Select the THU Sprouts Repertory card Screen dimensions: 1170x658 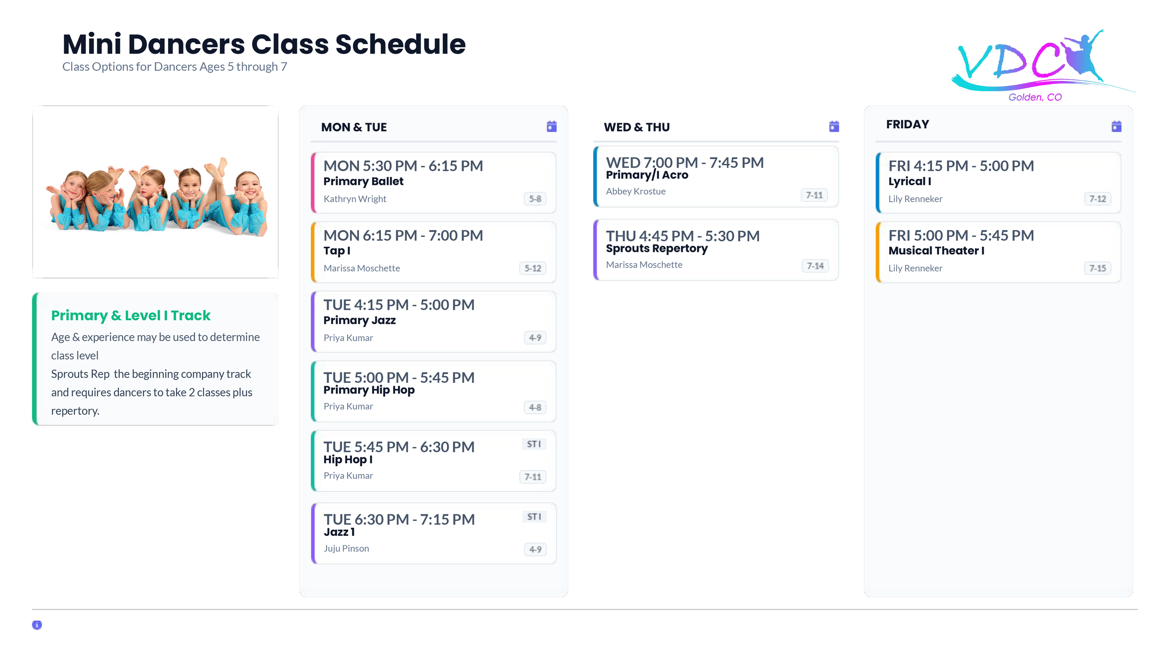[716, 250]
